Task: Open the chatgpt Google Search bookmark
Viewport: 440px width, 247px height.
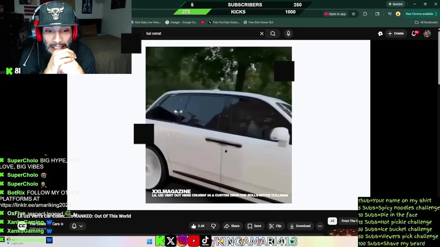Action: tap(181, 22)
